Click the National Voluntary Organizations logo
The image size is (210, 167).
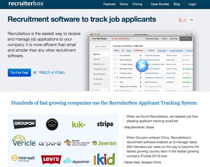(x=77, y=143)
